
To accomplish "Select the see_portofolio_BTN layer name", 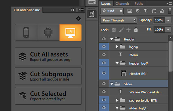I will point(143,101).
